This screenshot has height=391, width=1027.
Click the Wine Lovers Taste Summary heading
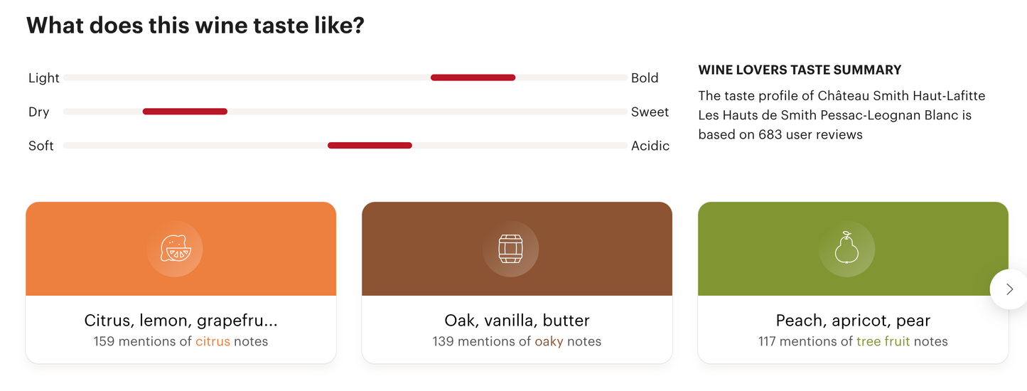(800, 70)
